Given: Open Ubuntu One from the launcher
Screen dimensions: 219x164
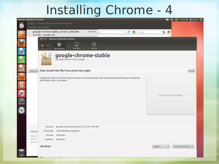Looking at the screenshot, I should 22,85.
